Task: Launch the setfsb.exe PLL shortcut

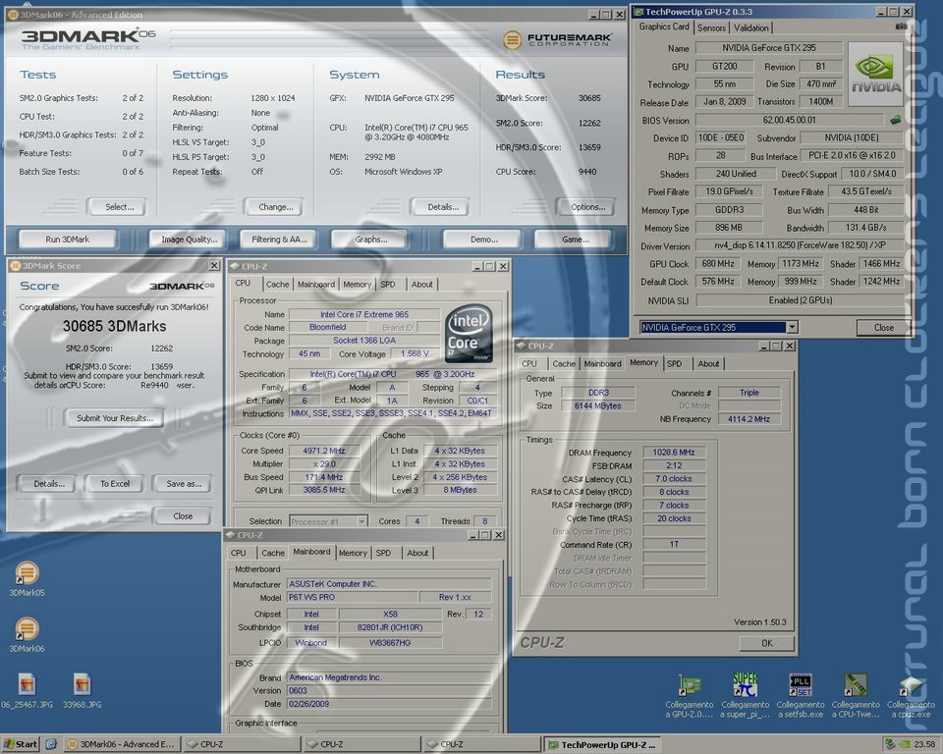Action: 801,685
